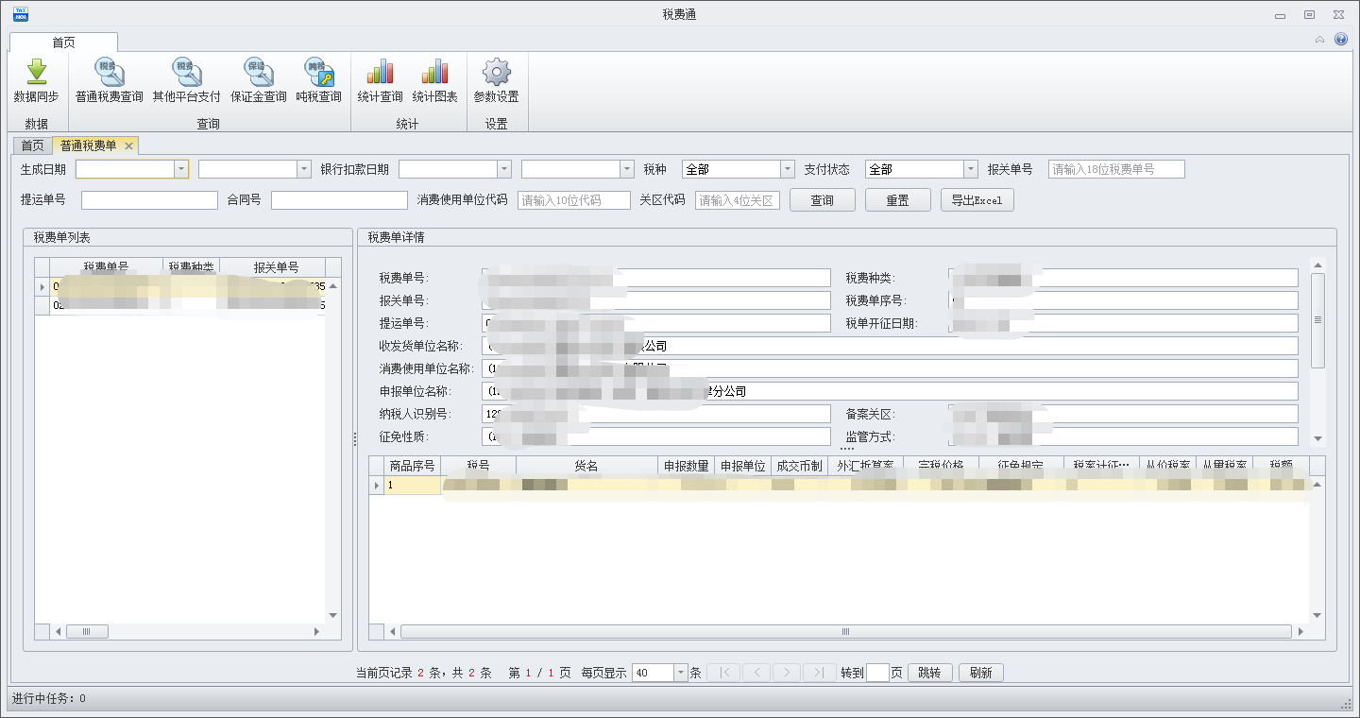Click the 收发货单位名称 text field
Screen dimensions: 1360x718
[890, 346]
